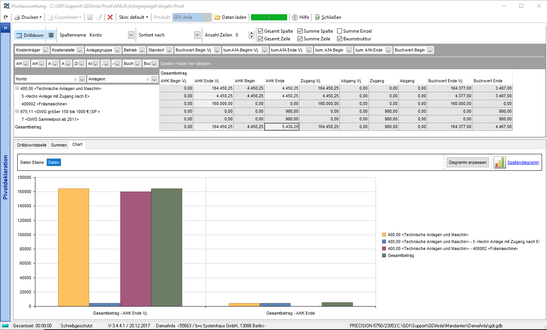Switch to the Summen tab

(x=59, y=145)
